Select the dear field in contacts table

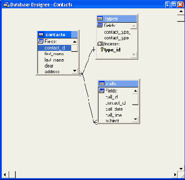[x=49, y=66]
